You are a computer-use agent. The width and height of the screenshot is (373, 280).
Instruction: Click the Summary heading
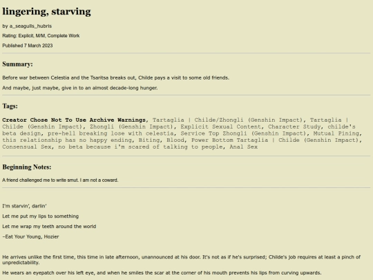[x=17, y=64]
